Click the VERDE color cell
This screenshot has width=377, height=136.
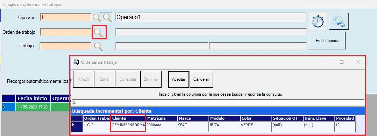click(256, 127)
